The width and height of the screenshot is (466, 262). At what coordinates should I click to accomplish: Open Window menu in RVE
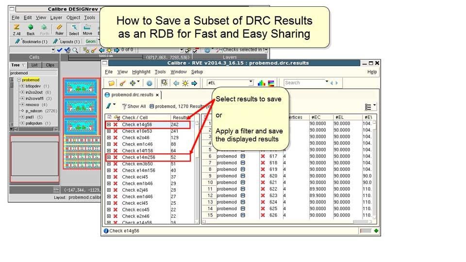179,72
